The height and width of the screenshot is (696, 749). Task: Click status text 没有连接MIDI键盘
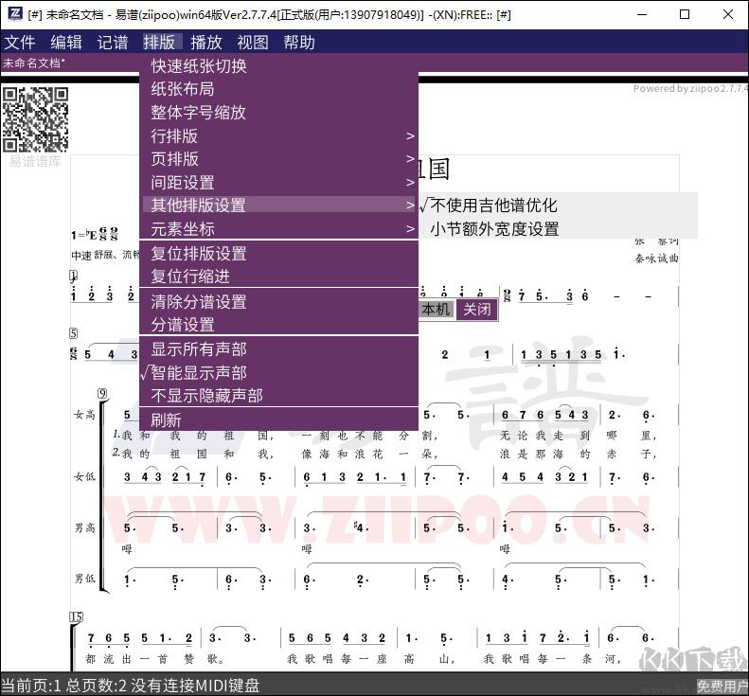(195, 686)
